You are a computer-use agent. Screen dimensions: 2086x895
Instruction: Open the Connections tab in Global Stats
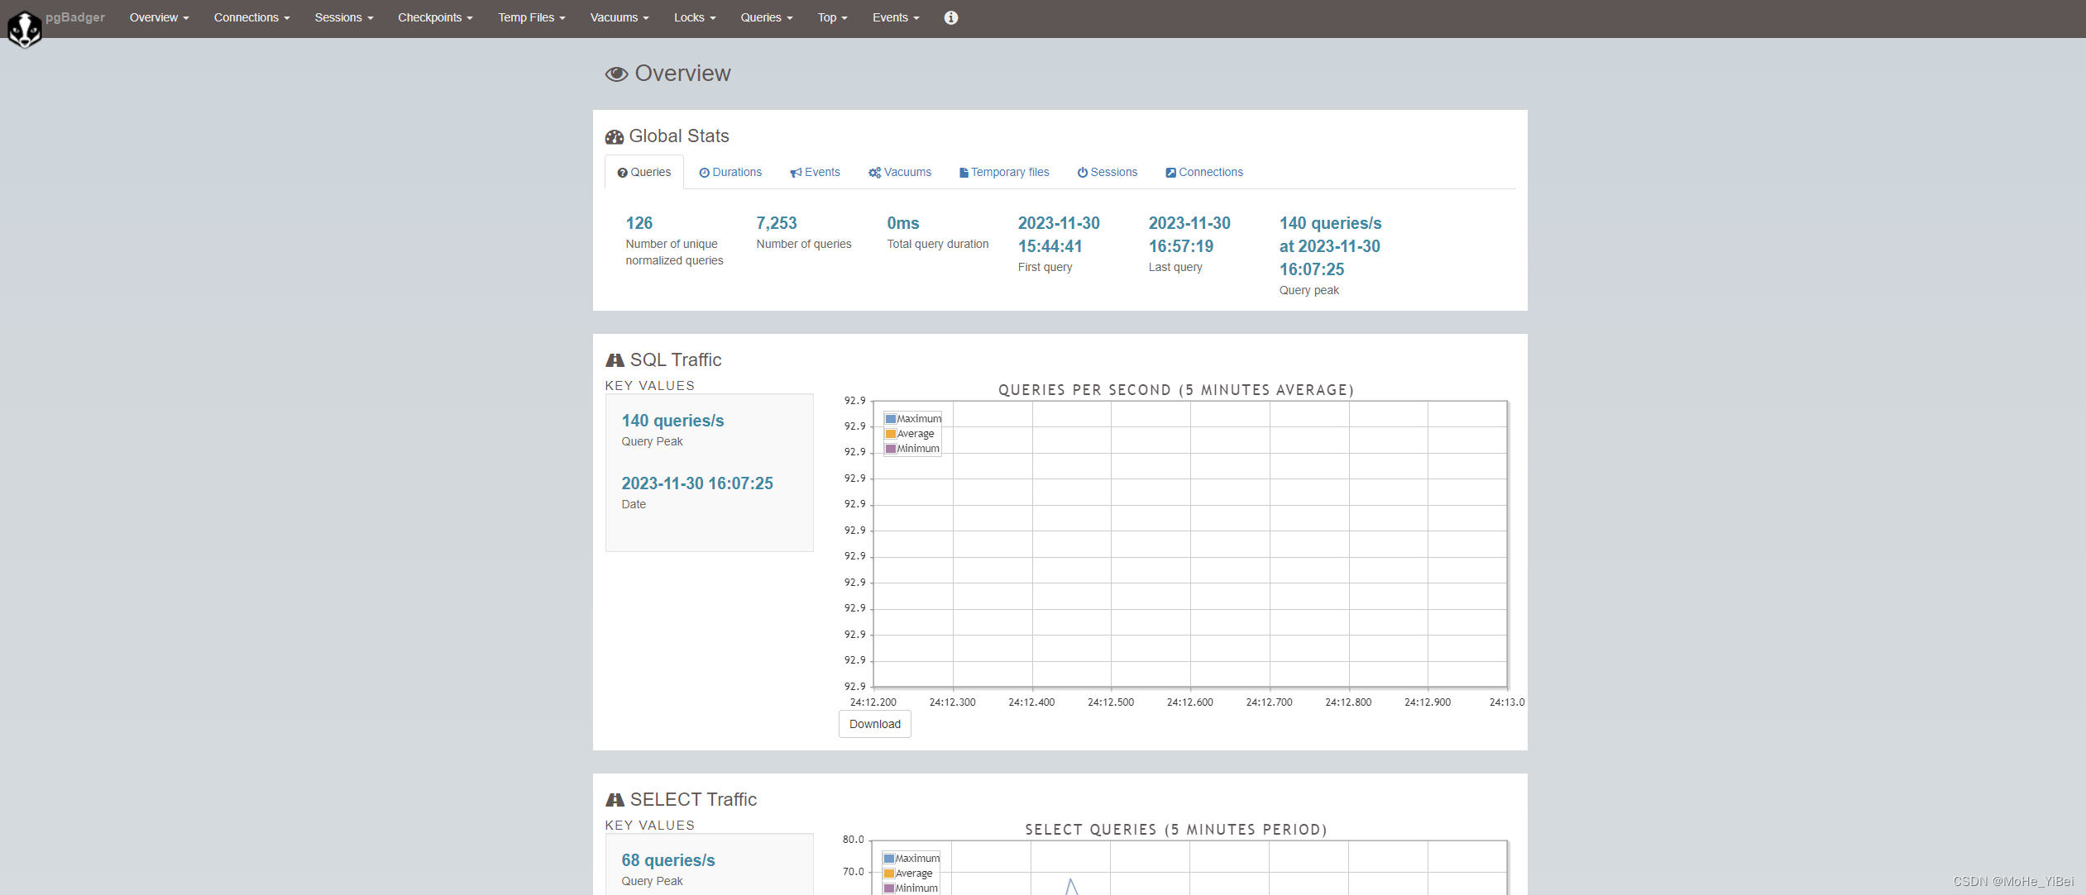1204,172
